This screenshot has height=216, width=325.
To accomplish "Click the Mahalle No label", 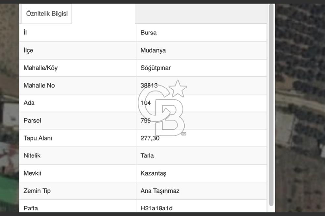I will [39, 86].
